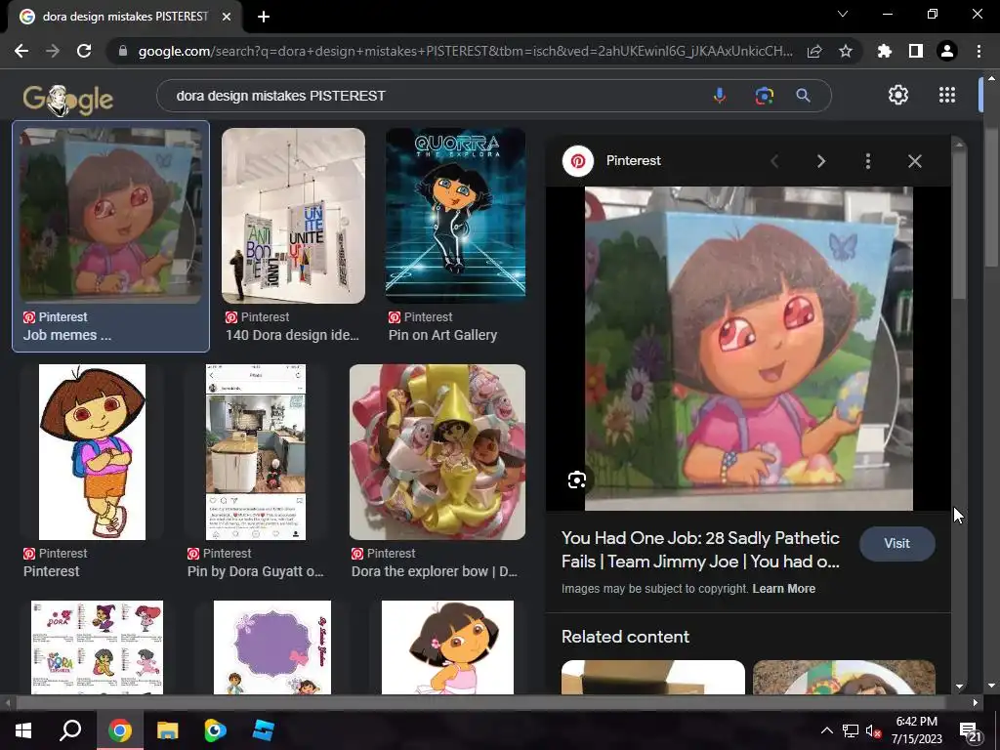
Task: Start voice search with microphone
Action: click(720, 96)
